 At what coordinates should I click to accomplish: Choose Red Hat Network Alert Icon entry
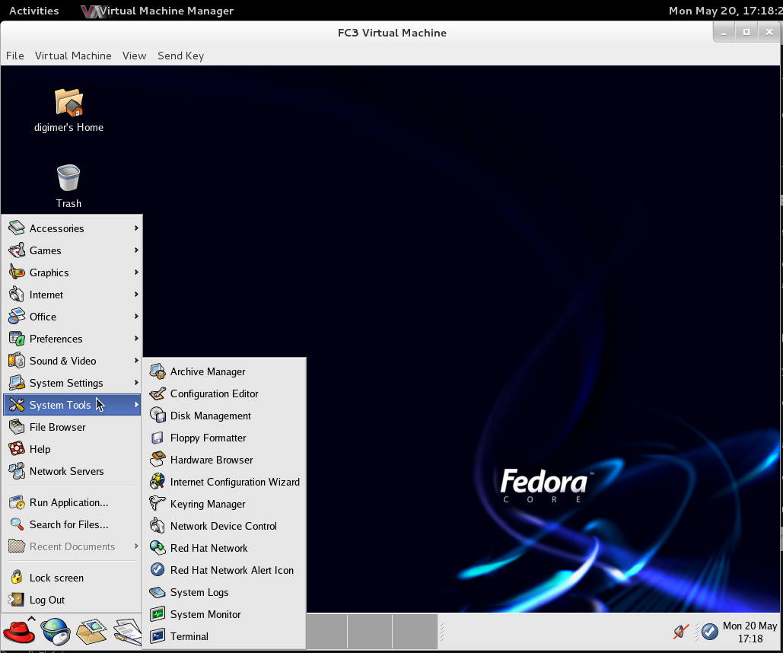224,570
